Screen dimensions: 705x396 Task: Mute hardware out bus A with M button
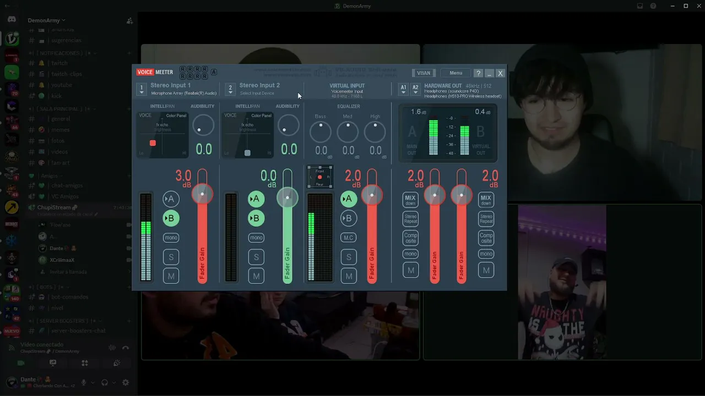tap(411, 270)
